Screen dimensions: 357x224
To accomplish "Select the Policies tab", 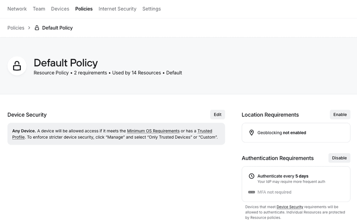I will 84,9.
